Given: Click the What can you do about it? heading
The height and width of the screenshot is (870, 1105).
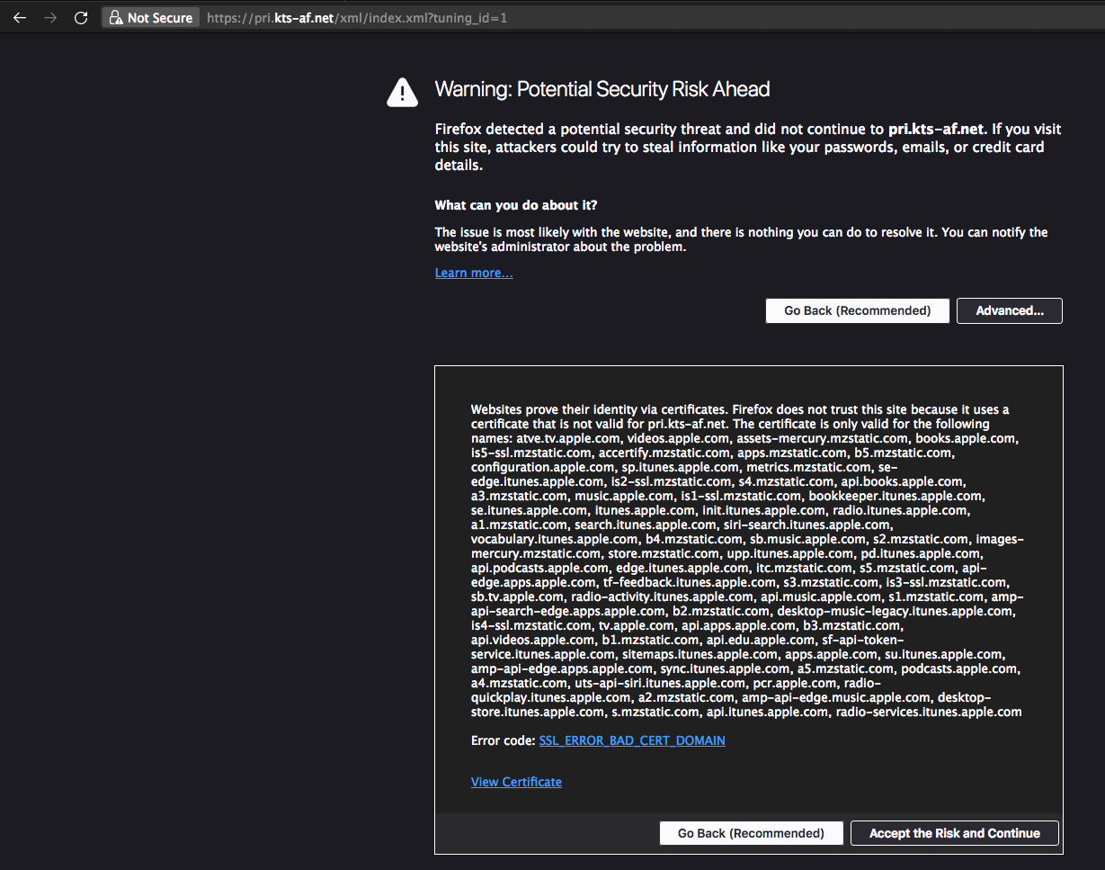Looking at the screenshot, I should (516, 205).
